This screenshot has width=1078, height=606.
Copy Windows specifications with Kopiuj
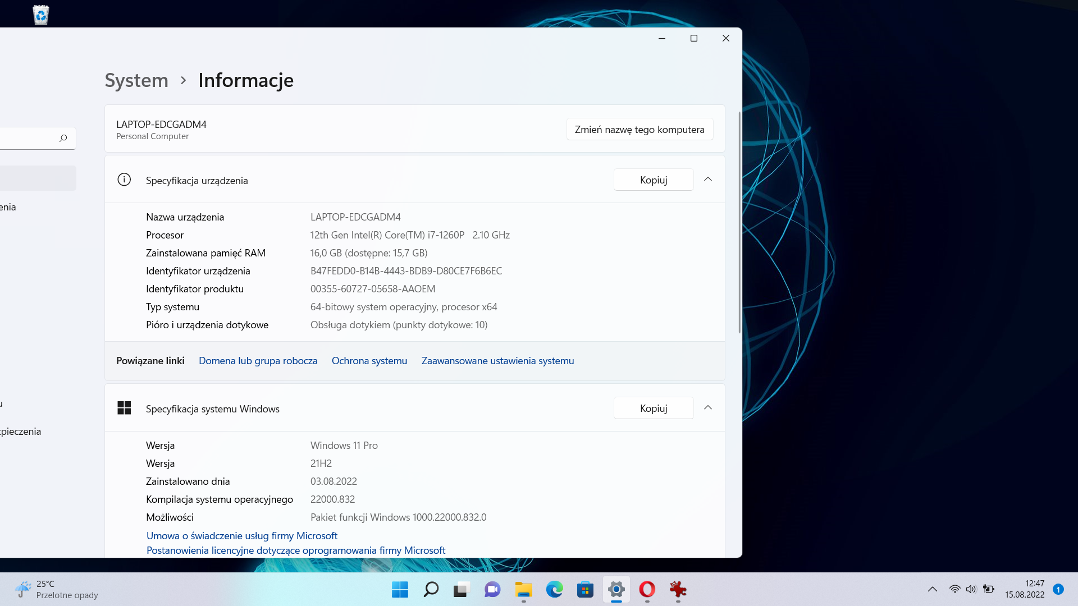pyautogui.click(x=654, y=408)
